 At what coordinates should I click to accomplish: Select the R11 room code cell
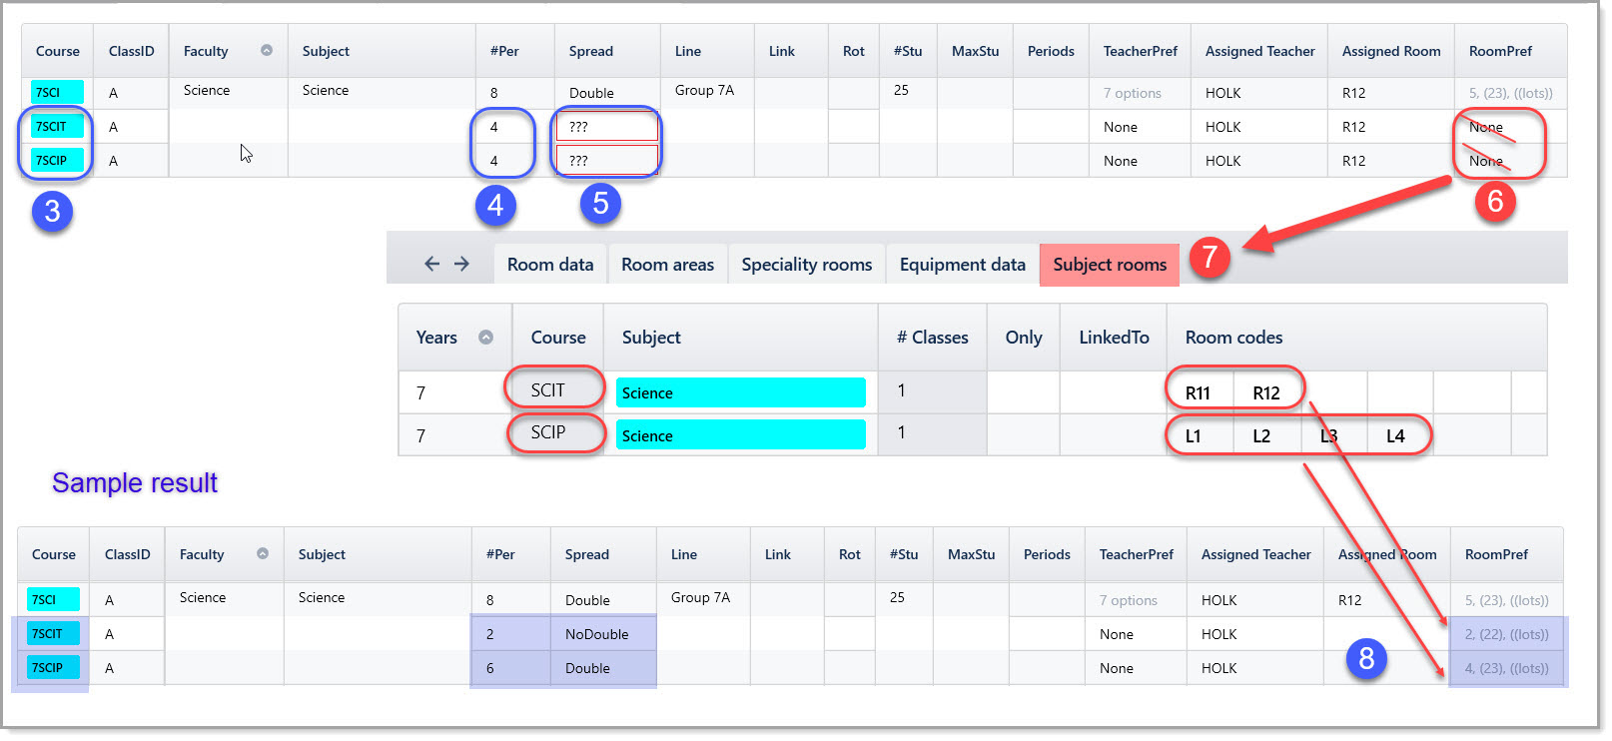(x=1200, y=393)
